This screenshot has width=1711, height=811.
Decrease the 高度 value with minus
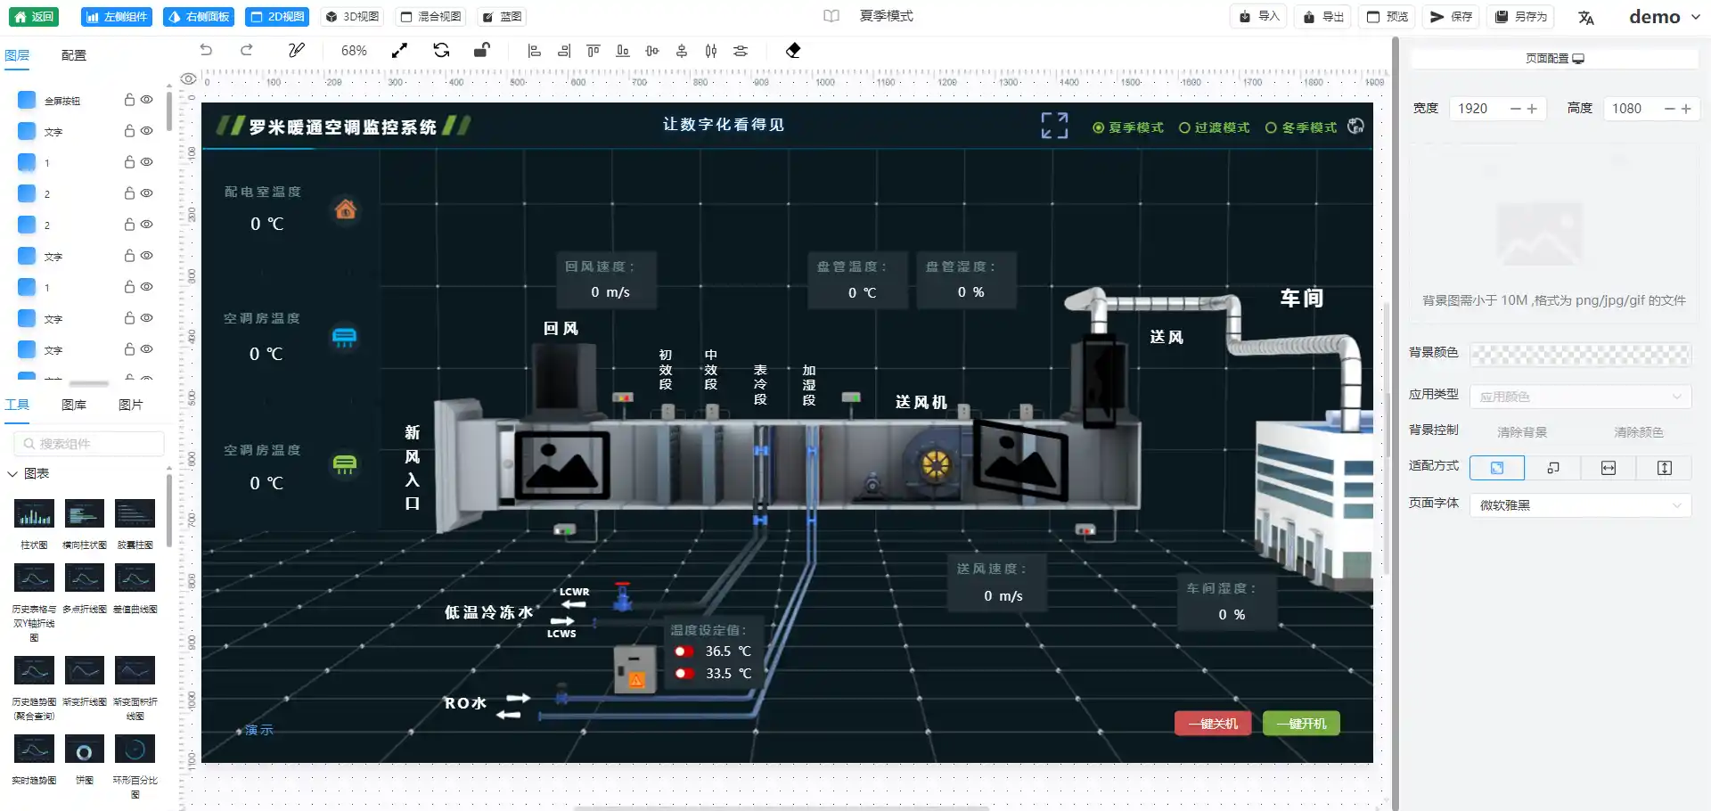(x=1670, y=109)
